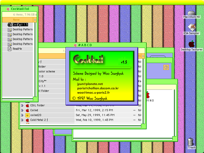The height and width of the screenshot is (153, 204).
Task: Select the Macintosh HD drive icon
Action: pos(192,13)
